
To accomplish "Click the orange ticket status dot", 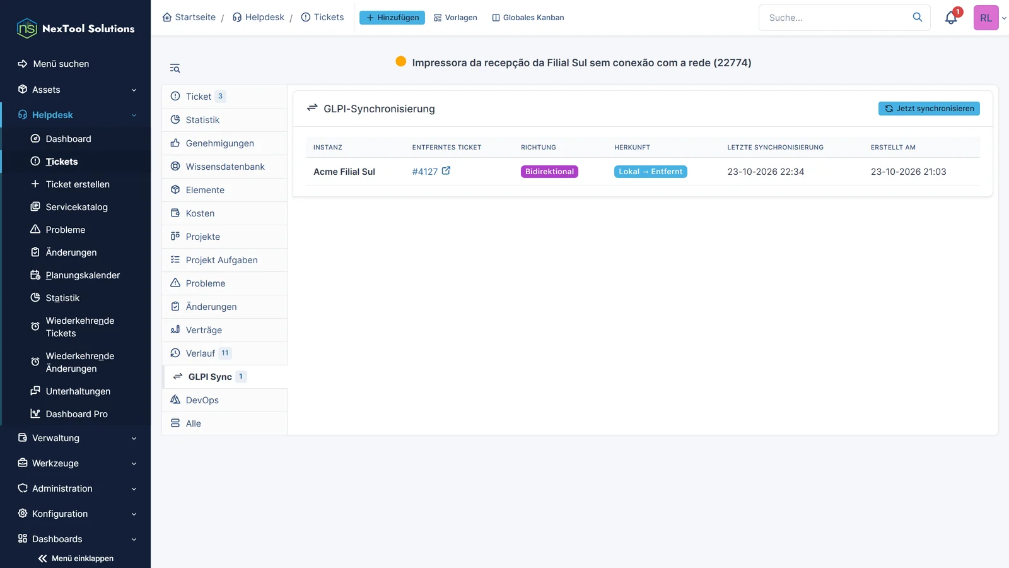I will coord(400,61).
